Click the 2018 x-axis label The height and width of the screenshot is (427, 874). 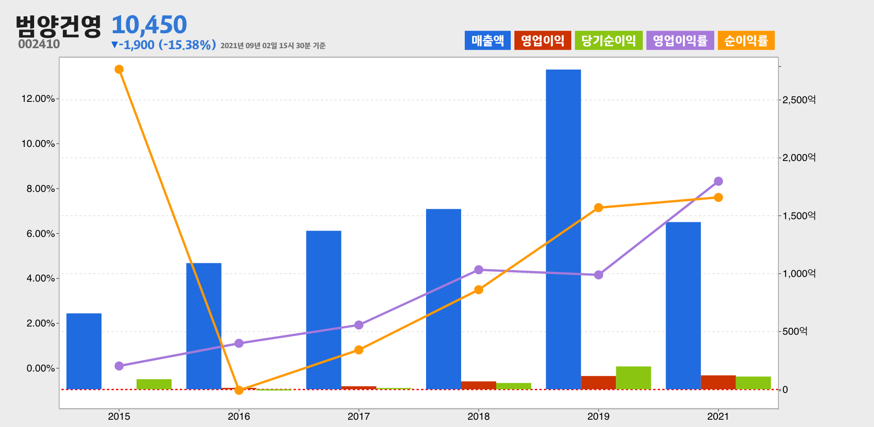pos(478,417)
